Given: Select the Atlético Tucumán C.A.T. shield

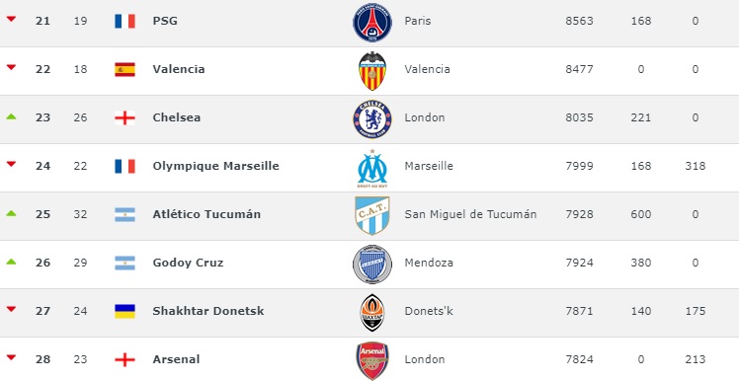Looking at the screenshot, I should coord(372,216).
